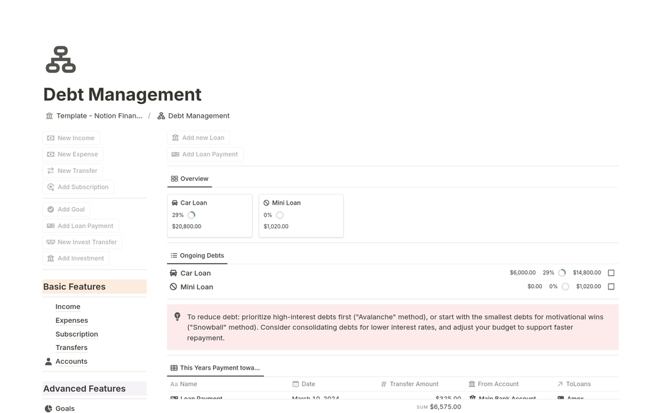Screen dimensions: 661x413
Task: Open Mini Loan row in Ongoing Debts
Action: pyautogui.click(x=393, y=287)
